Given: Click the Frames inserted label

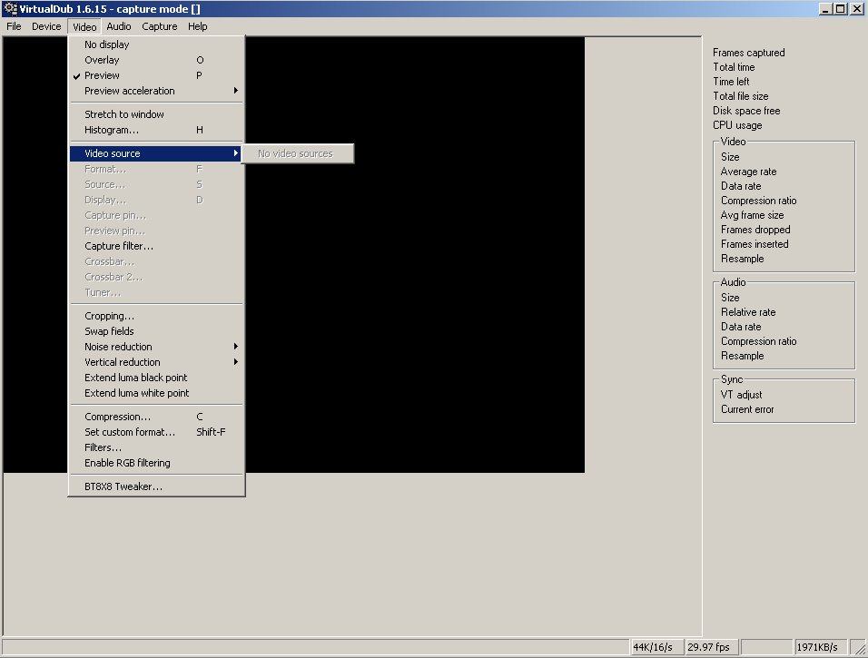Looking at the screenshot, I should click(x=755, y=244).
